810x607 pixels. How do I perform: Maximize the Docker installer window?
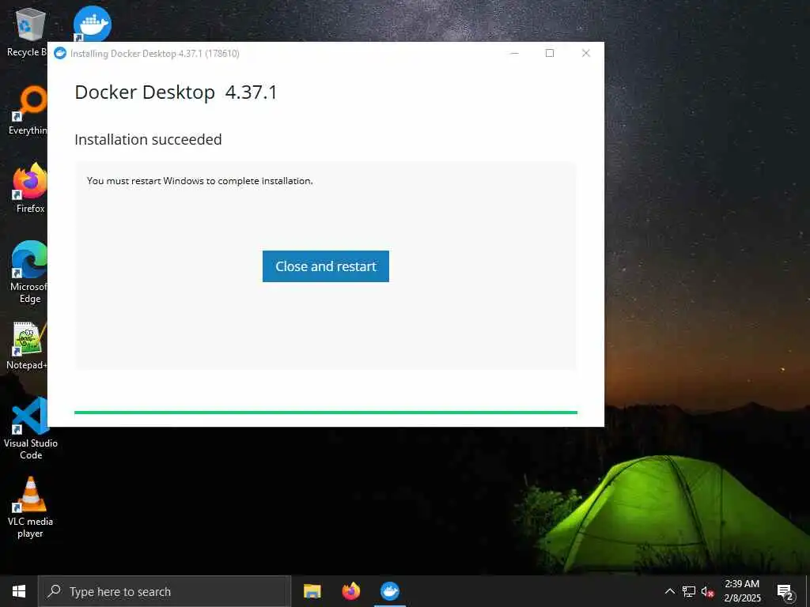[550, 53]
